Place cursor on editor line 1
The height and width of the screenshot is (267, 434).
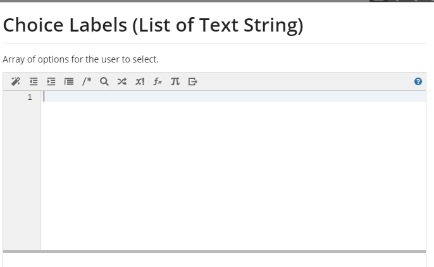pos(233,97)
